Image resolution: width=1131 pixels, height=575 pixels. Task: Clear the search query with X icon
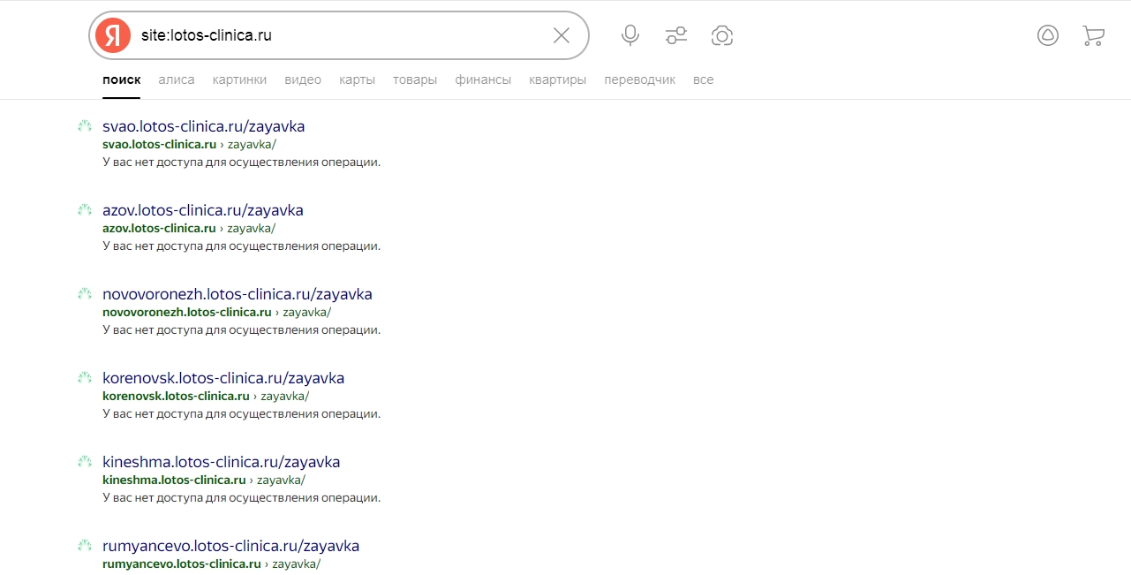point(562,35)
